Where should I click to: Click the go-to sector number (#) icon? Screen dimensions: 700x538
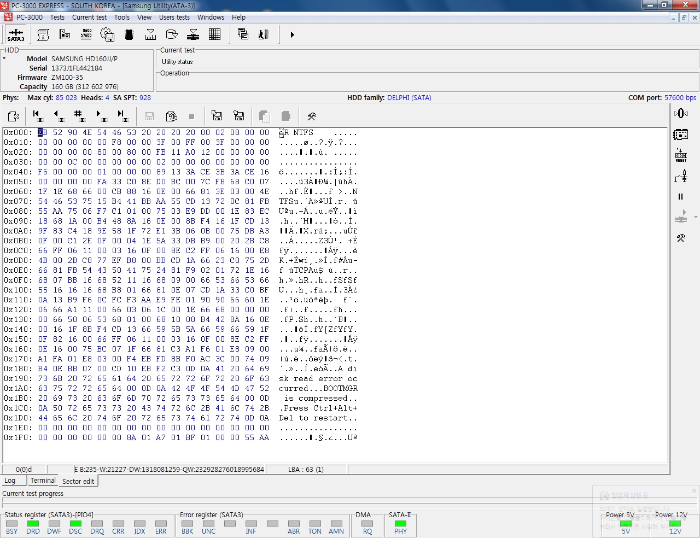pyautogui.click(x=80, y=116)
